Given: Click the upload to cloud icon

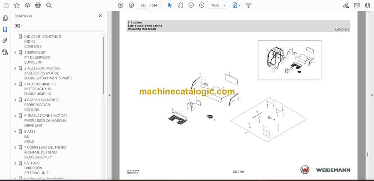Looking at the screenshot, I should [27, 5].
